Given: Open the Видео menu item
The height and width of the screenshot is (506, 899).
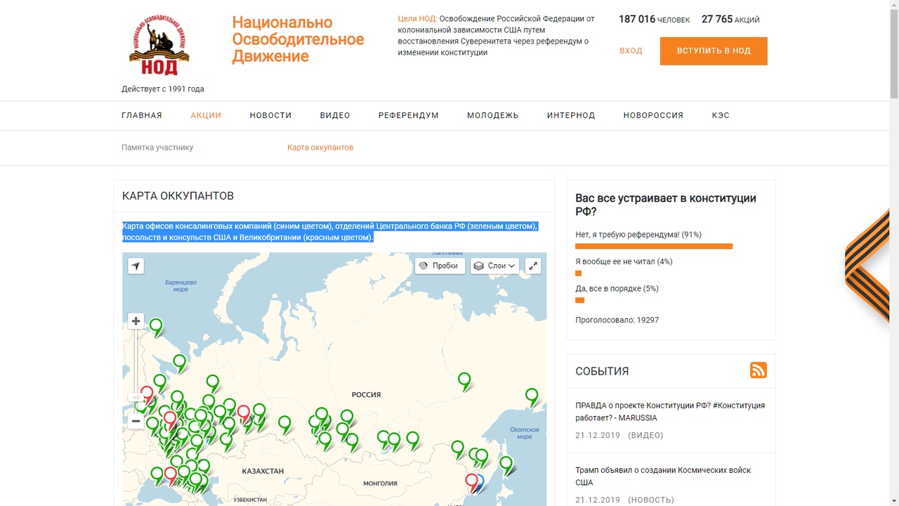Looking at the screenshot, I should tap(335, 115).
